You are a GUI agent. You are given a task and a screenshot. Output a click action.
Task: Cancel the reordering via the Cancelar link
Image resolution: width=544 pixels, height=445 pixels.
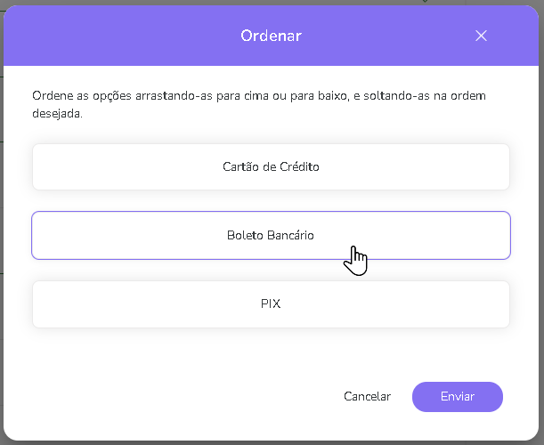[x=367, y=397]
